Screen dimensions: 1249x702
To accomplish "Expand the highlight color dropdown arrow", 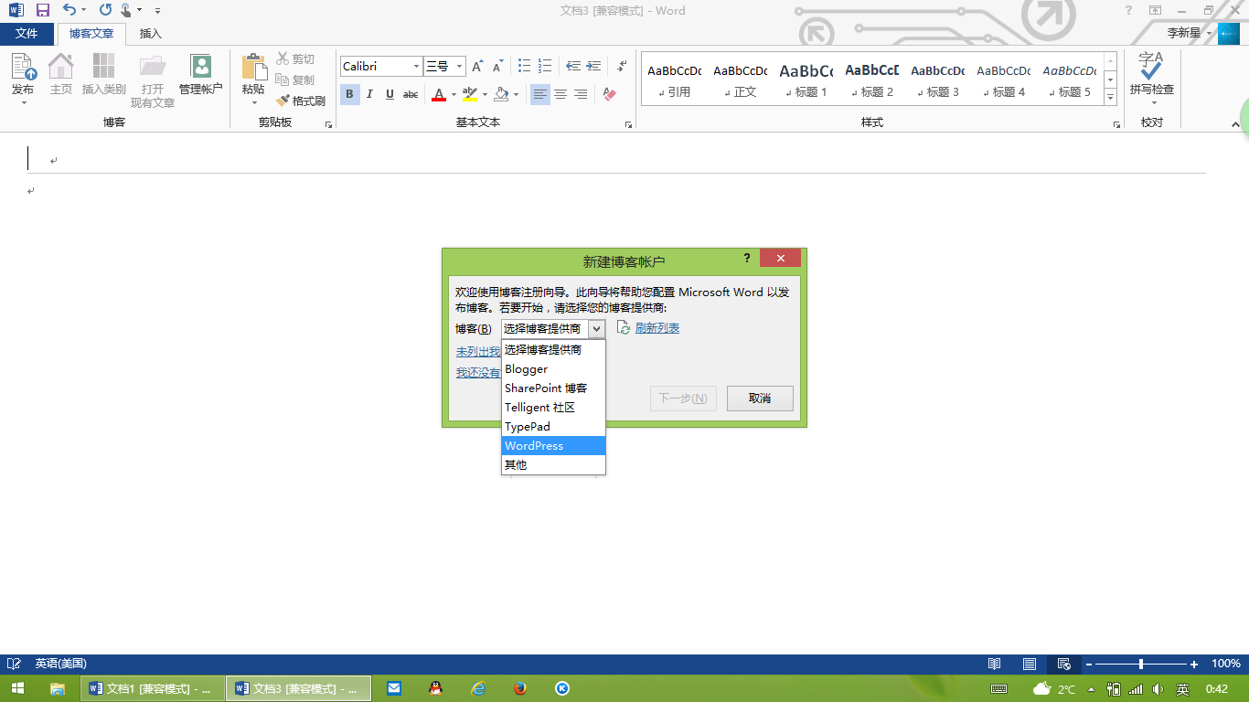I will tap(484, 94).
